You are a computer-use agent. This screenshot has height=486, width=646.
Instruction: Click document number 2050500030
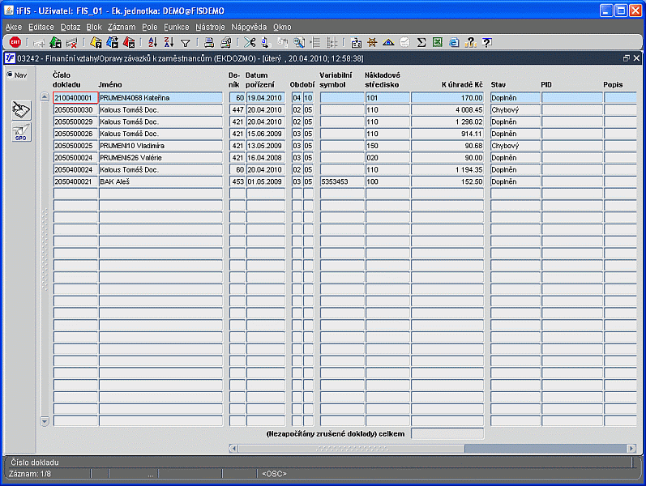[x=75, y=109]
